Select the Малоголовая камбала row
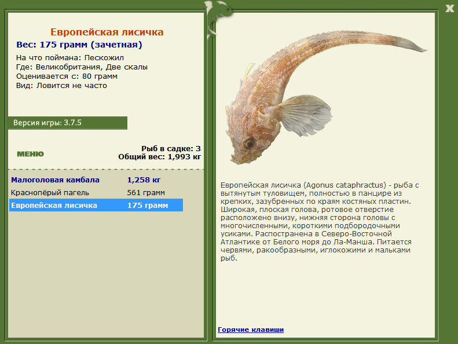 (96, 180)
